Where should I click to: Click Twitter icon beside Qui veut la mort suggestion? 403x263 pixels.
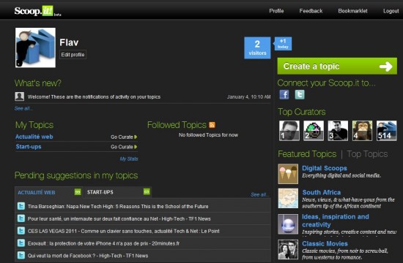pyautogui.click(x=21, y=255)
